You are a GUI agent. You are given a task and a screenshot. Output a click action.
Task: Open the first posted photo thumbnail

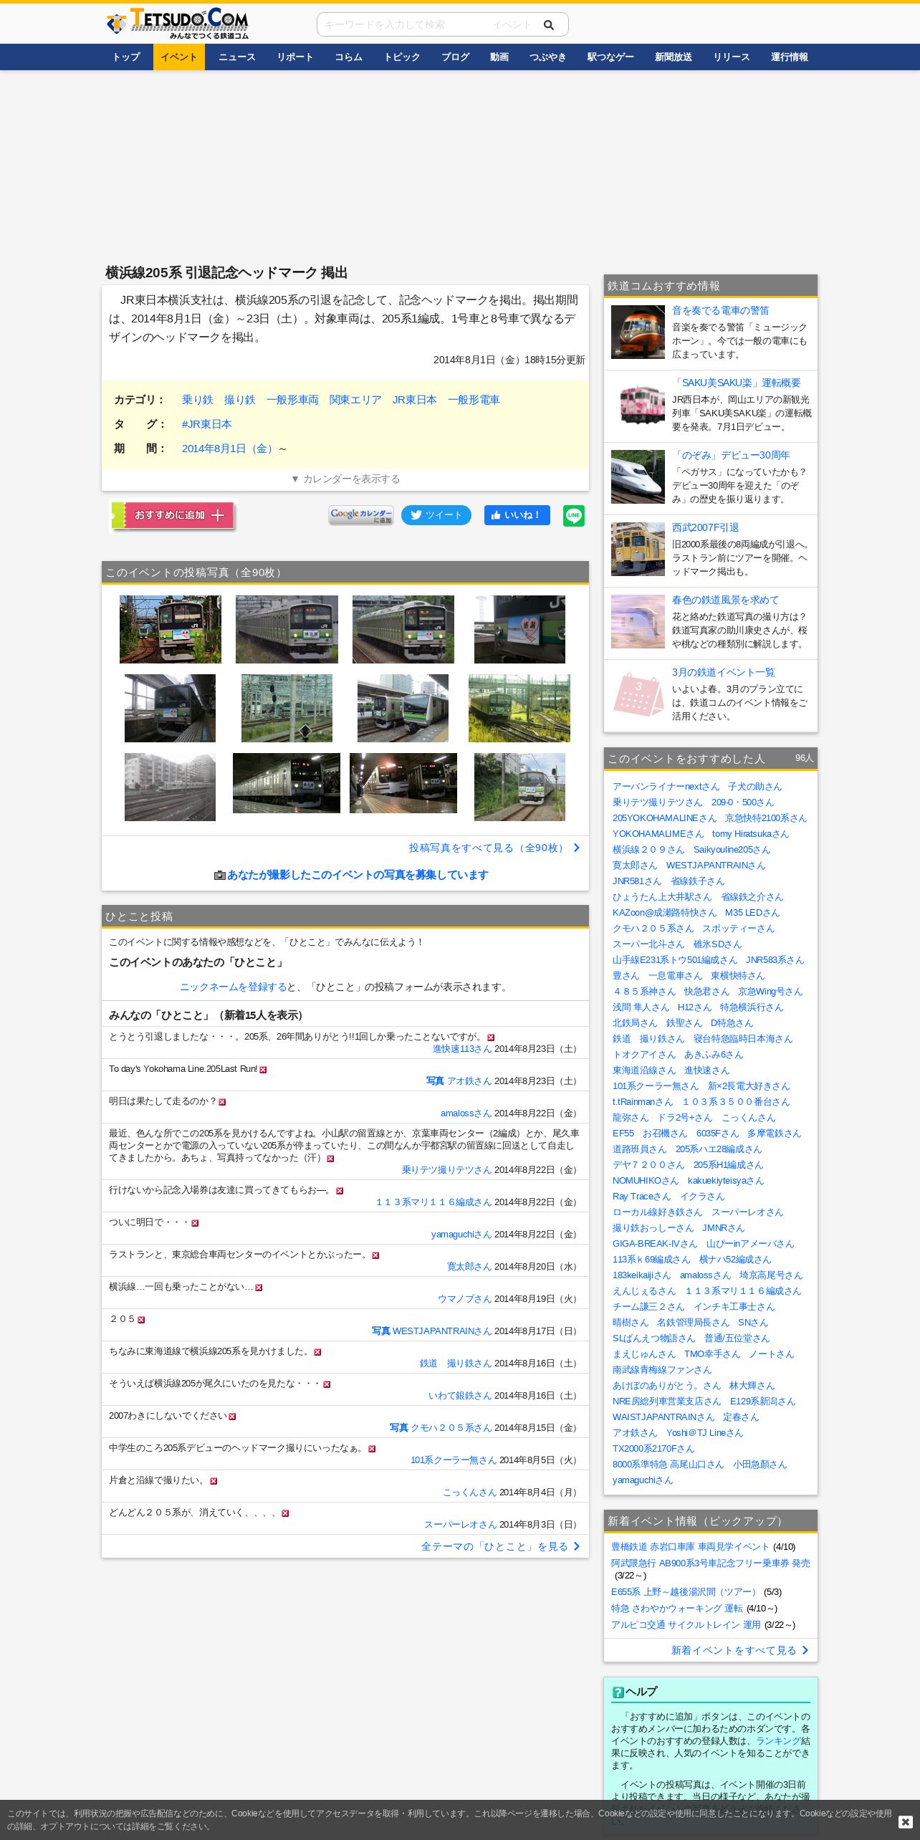tap(171, 629)
